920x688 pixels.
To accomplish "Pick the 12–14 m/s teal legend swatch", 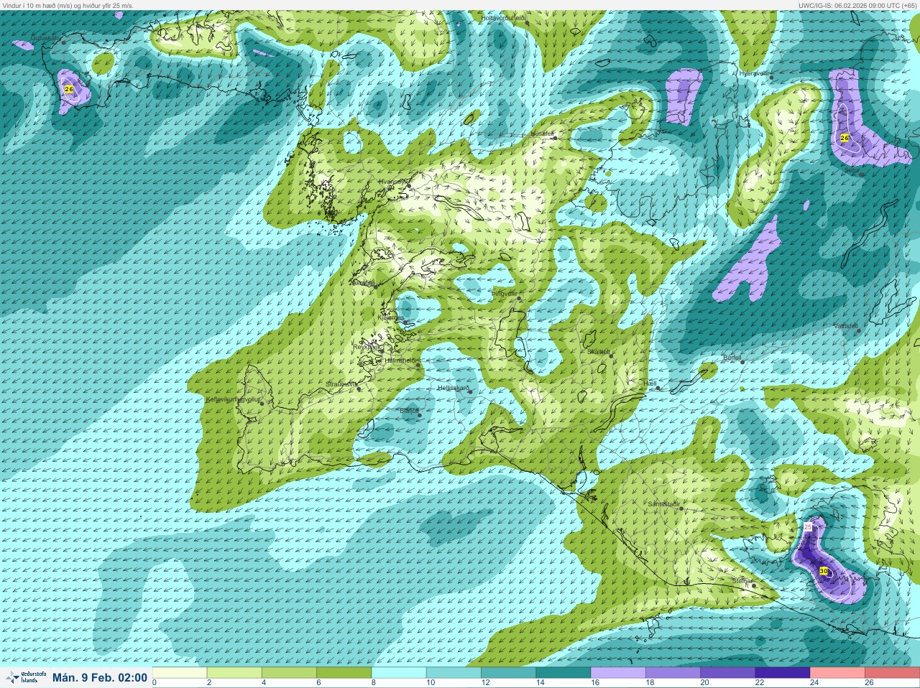I will [508, 673].
